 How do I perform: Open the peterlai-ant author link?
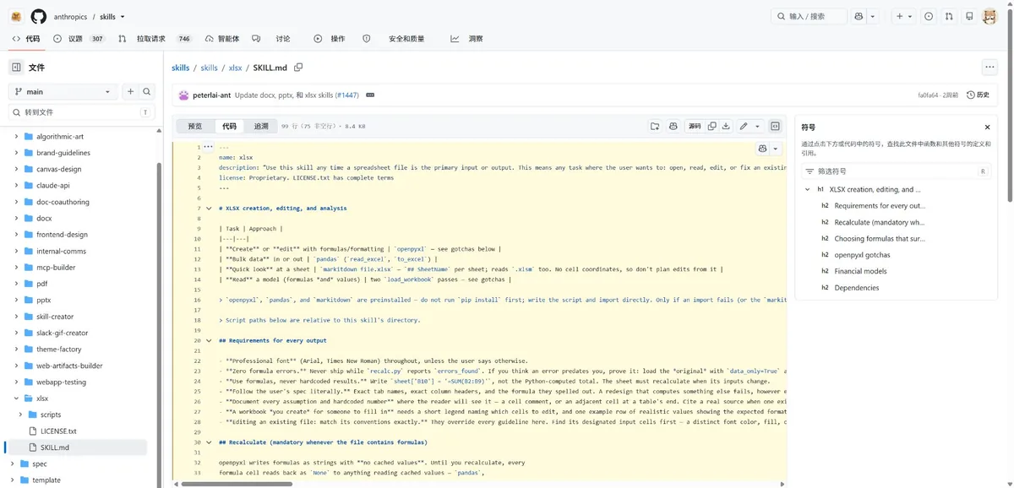click(x=211, y=95)
